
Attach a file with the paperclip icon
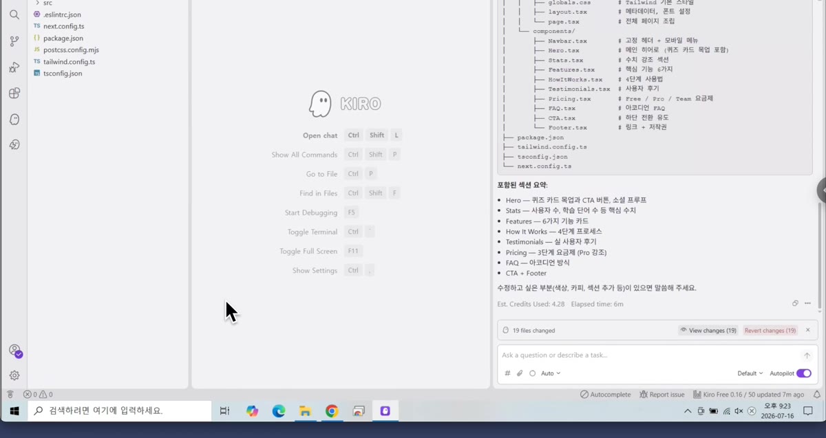click(520, 373)
